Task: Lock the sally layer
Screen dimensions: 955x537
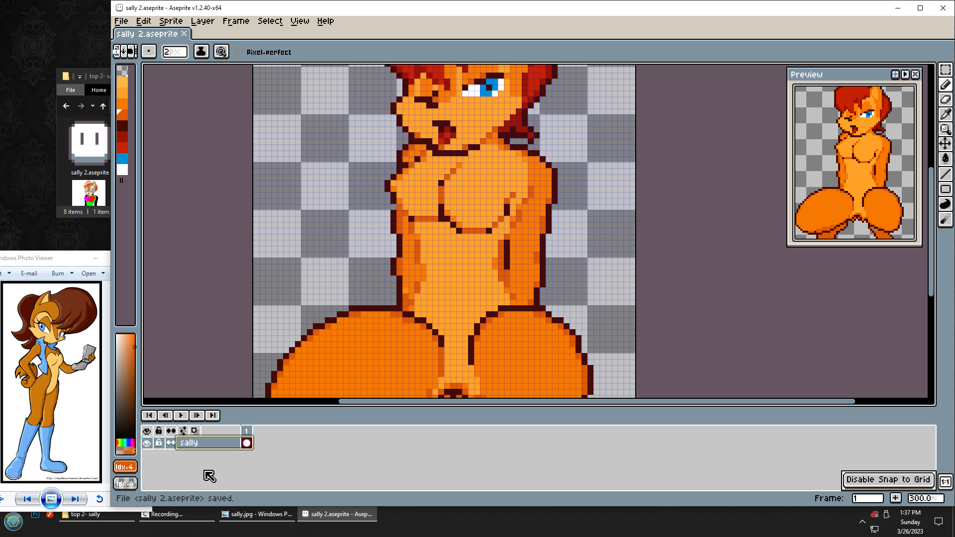Action: 159,443
